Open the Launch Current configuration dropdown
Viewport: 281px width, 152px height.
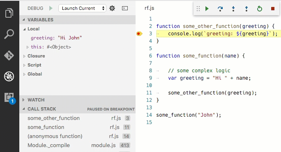[x=82, y=8]
